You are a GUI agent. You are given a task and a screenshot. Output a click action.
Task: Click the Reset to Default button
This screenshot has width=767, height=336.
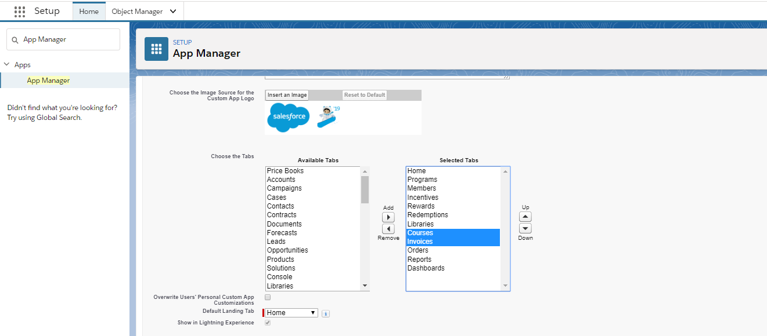click(365, 95)
